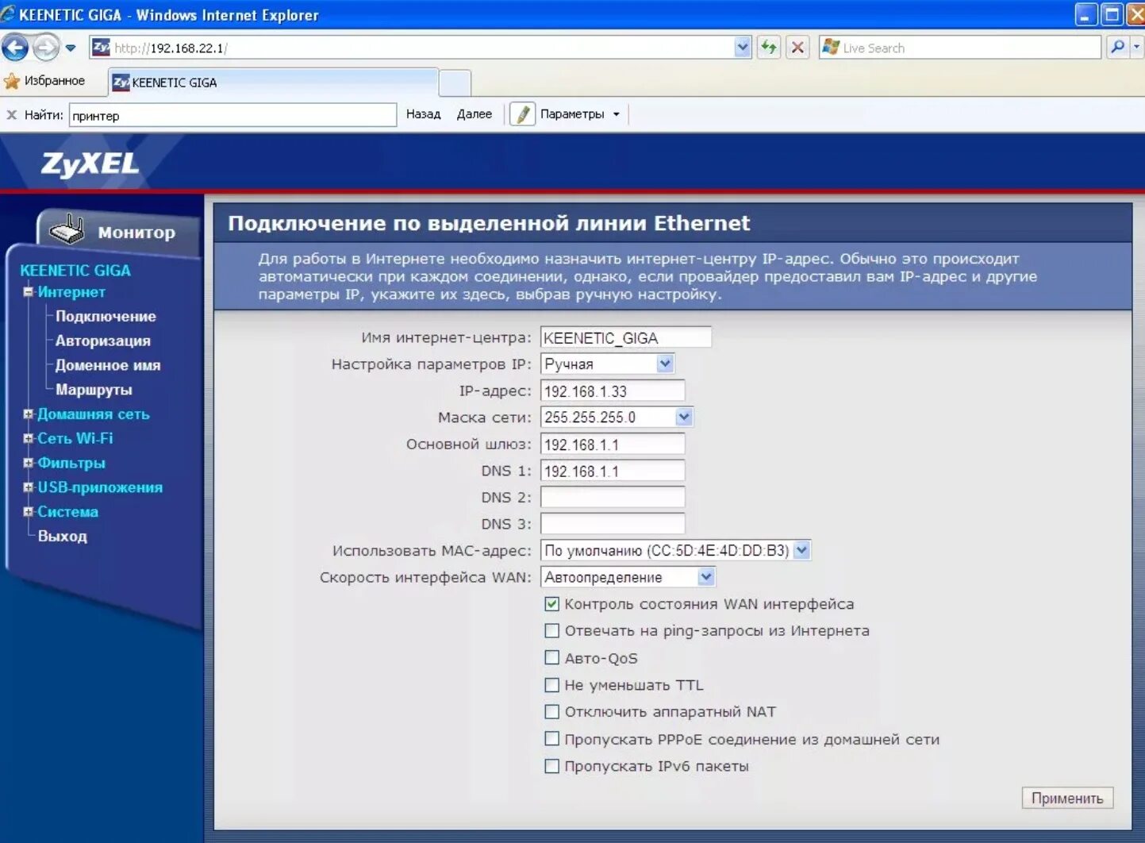This screenshot has height=843, width=1145.
Task: Open the Маршруты menu item
Action: pyautogui.click(x=94, y=390)
